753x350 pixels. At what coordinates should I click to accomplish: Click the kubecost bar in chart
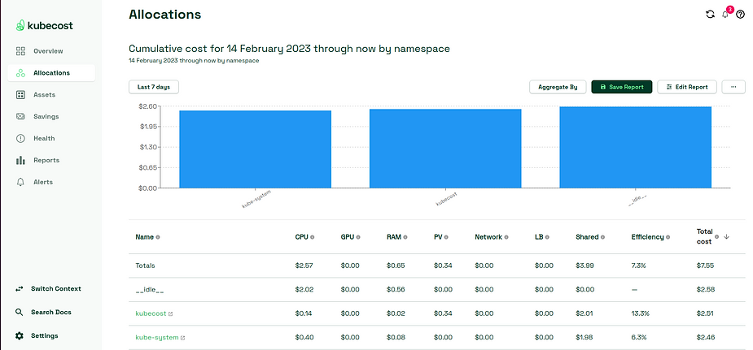[445, 149]
